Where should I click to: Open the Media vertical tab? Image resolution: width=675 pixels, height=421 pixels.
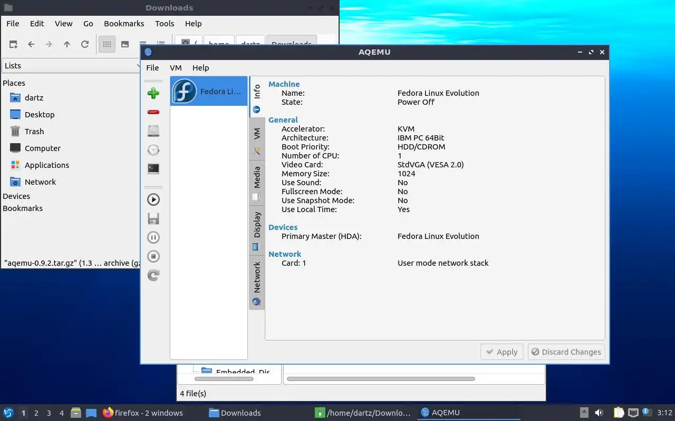[x=257, y=183]
